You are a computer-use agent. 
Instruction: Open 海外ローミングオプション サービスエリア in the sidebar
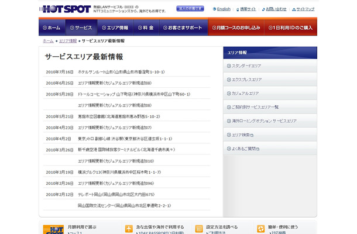click(x=270, y=121)
